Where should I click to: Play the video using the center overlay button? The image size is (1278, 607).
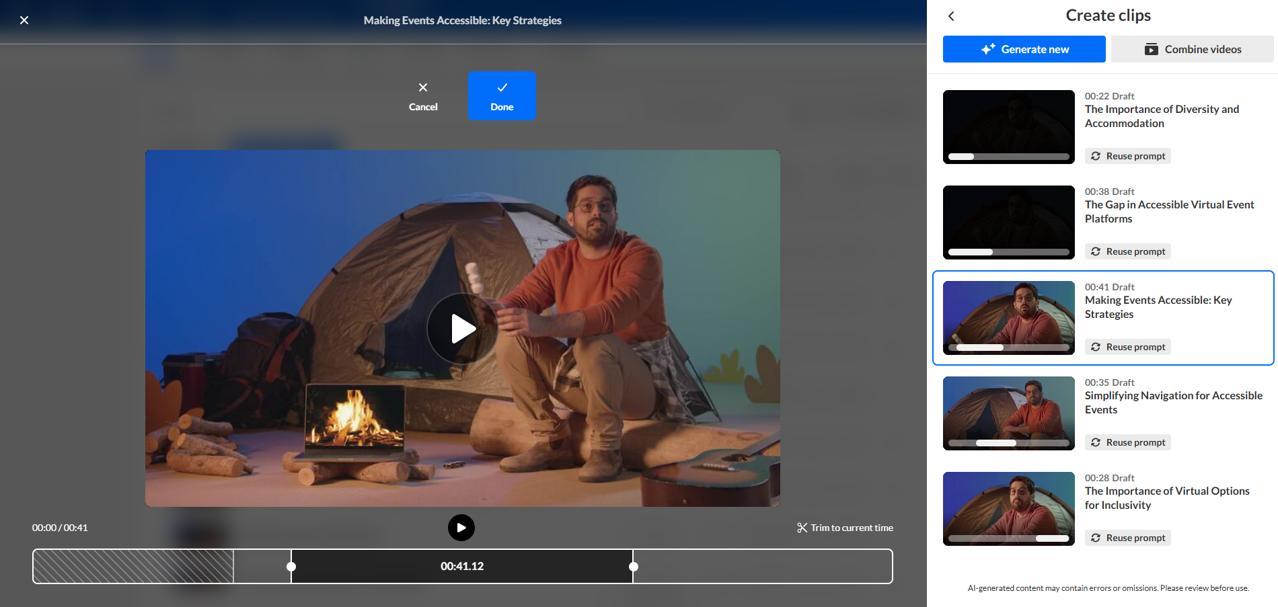(463, 329)
